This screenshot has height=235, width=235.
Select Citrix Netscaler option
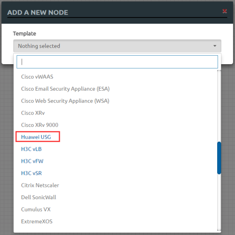(x=40, y=185)
